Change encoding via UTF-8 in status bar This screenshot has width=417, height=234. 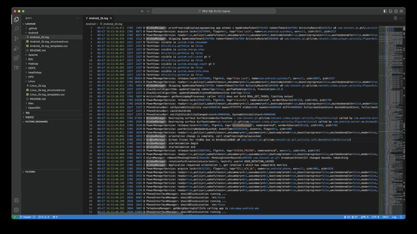coord(375,217)
